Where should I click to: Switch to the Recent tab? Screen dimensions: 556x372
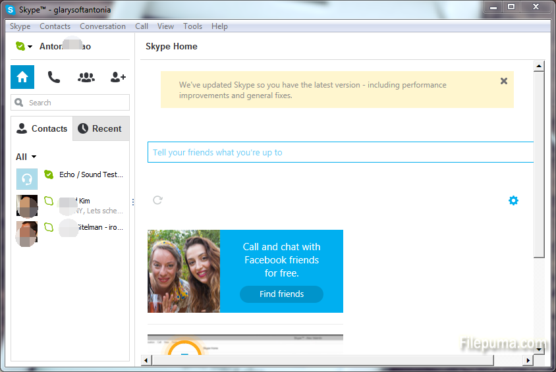point(100,128)
